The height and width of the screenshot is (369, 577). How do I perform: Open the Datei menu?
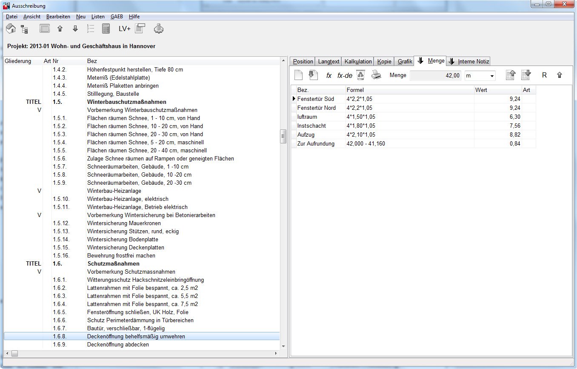[x=11, y=17]
